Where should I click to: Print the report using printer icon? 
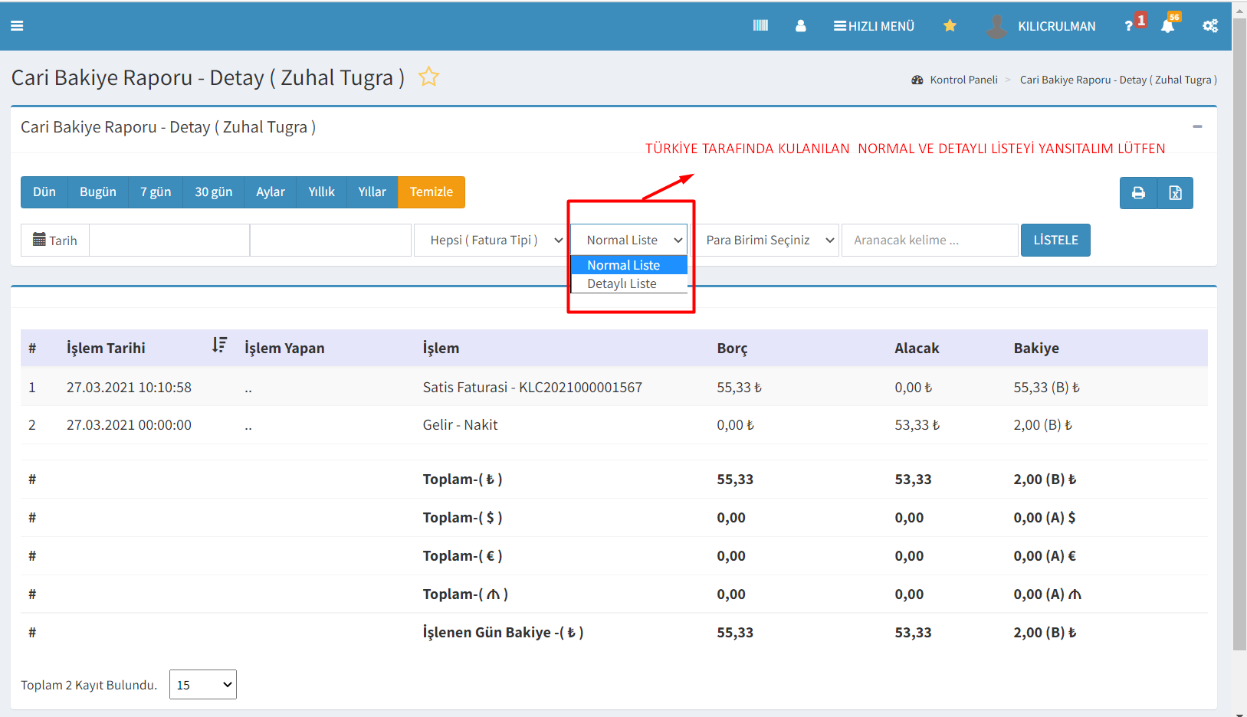pyautogui.click(x=1138, y=193)
